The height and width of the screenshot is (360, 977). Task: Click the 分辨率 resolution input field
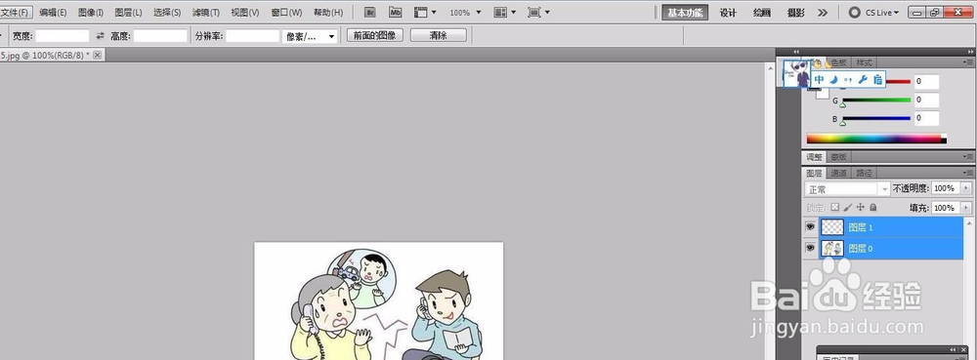tap(252, 36)
